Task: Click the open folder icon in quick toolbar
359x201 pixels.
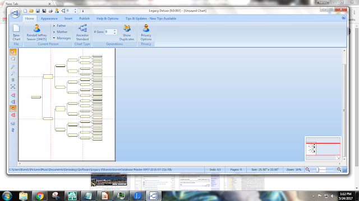Action: click(x=31, y=11)
